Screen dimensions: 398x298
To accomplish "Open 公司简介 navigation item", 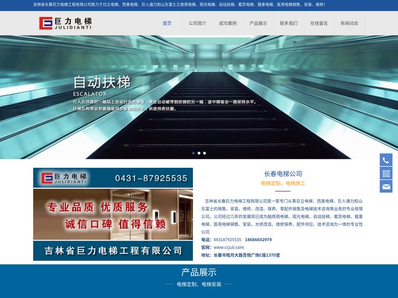I will [x=197, y=23].
